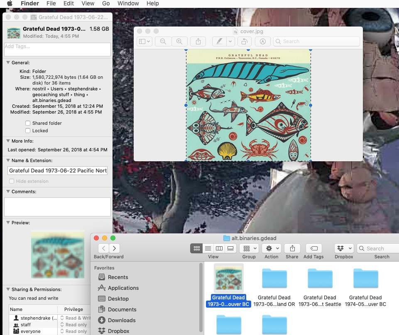The width and height of the screenshot is (399, 335).
Task: Collapse the More Info section
Action: (x=8, y=141)
